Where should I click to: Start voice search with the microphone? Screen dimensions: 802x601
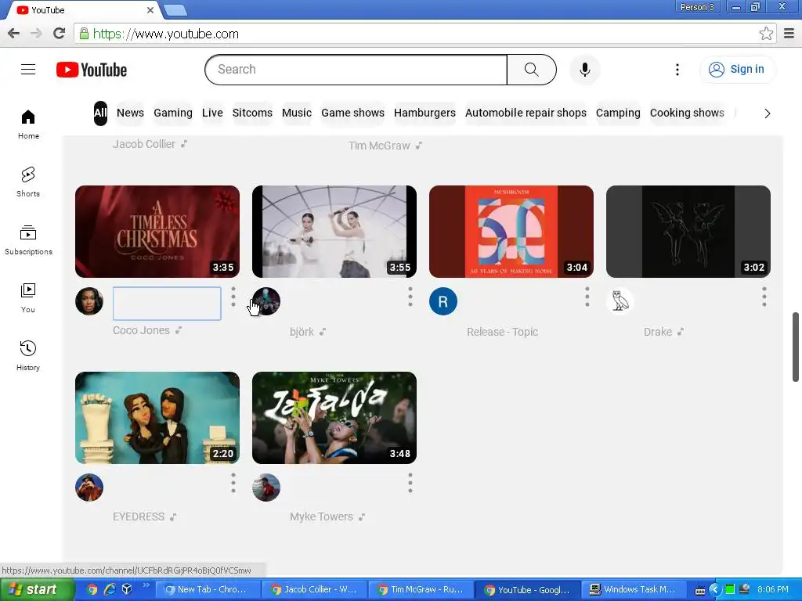click(x=584, y=70)
